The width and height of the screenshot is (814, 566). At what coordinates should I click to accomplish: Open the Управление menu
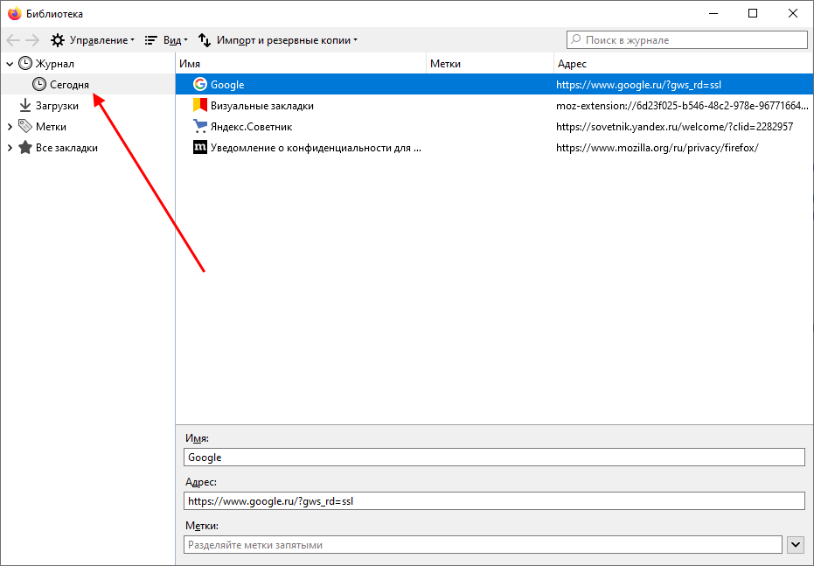coord(93,40)
